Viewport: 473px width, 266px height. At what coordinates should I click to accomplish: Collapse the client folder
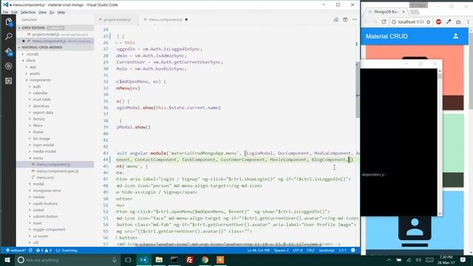[x=30, y=61]
